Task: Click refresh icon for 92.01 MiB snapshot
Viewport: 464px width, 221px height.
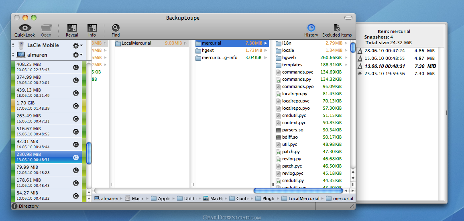Action: pos(76,144)
